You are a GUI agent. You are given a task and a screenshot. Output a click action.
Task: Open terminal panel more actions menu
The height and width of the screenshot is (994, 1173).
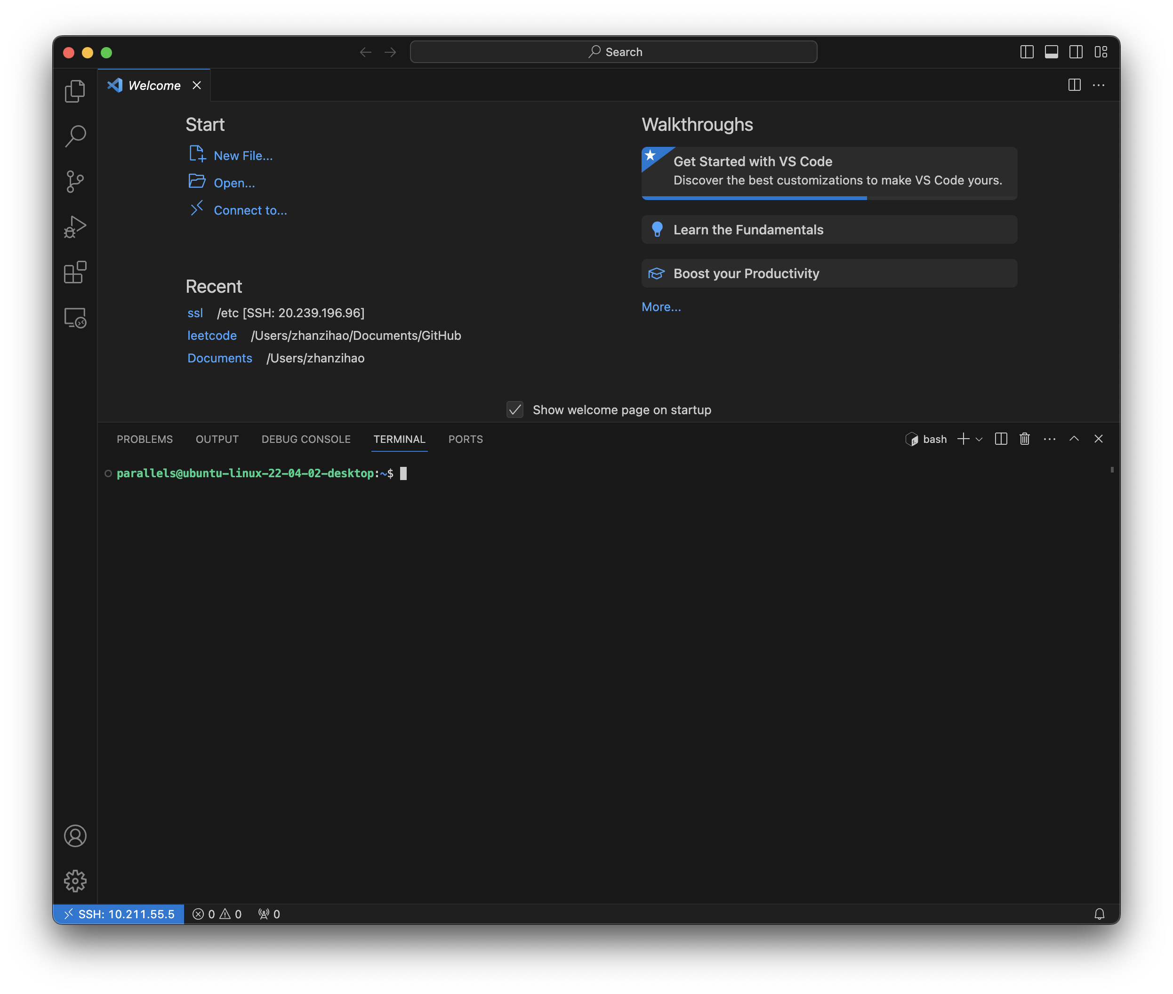pyautogui.click(x=1050, y=439)
